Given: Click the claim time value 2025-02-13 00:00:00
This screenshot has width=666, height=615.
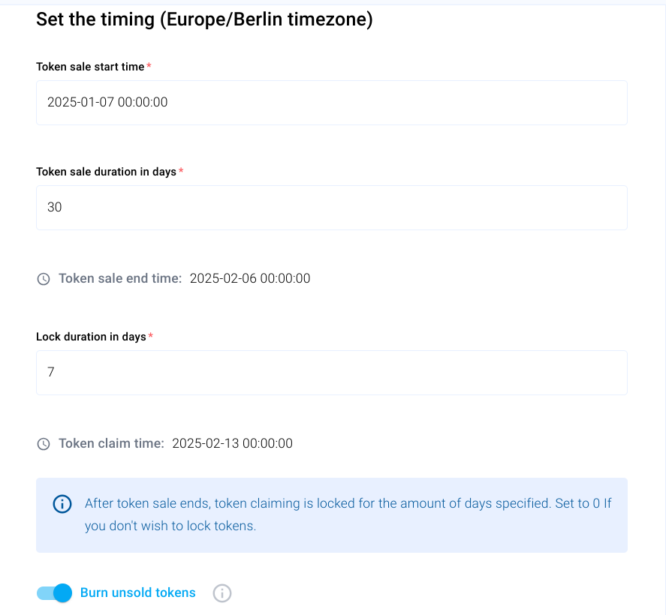Looking at the screenshot, I should 233,443.
